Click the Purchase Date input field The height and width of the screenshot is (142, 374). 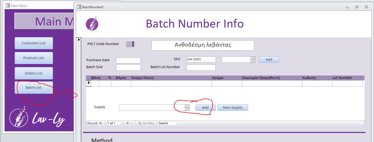click(128, 60)
